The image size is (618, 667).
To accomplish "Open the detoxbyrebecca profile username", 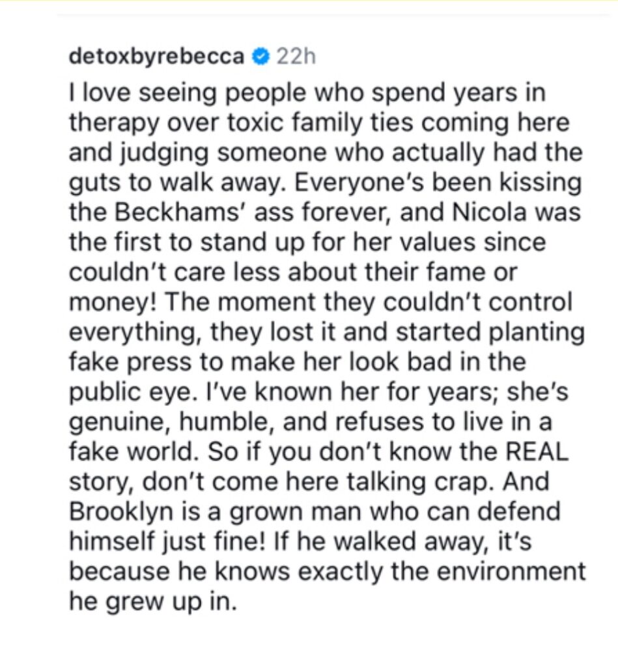I will pyautogui.click(x=156, y=57).
